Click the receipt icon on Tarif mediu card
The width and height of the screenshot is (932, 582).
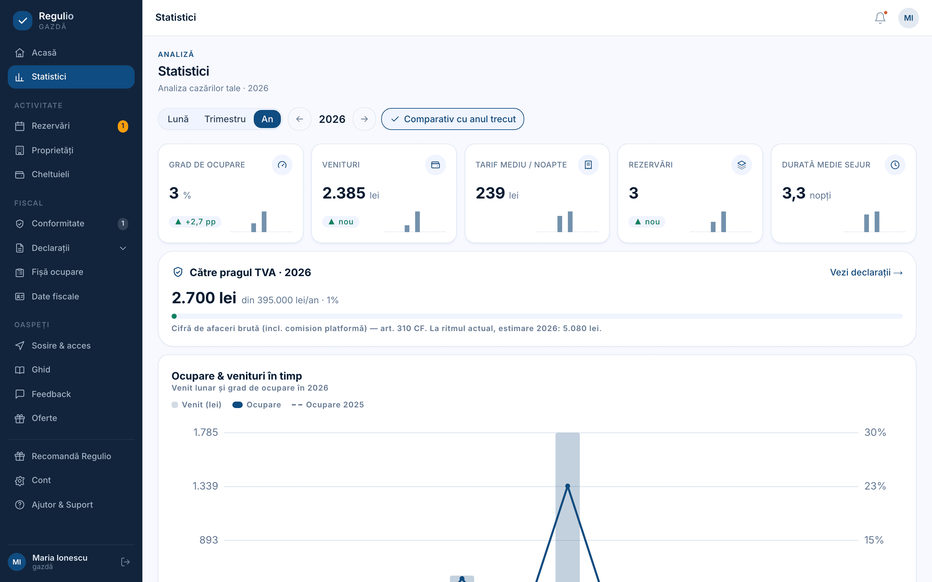(x=588, y=165)
